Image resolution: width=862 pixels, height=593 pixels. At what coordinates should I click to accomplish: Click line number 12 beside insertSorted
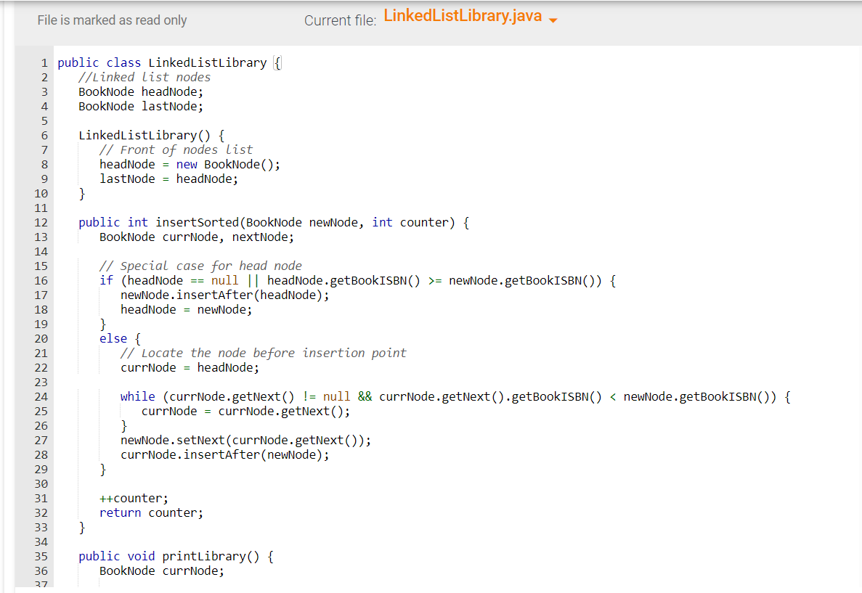pyautogui.click(x=41, y=222)
